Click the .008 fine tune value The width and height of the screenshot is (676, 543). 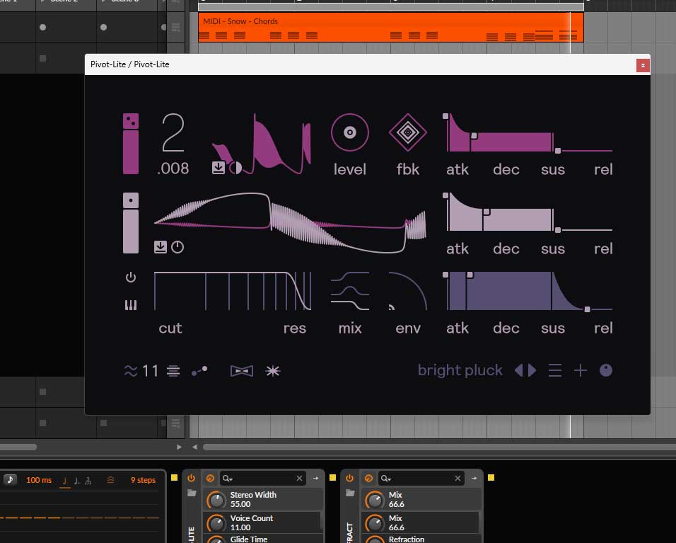click(173, 168)
